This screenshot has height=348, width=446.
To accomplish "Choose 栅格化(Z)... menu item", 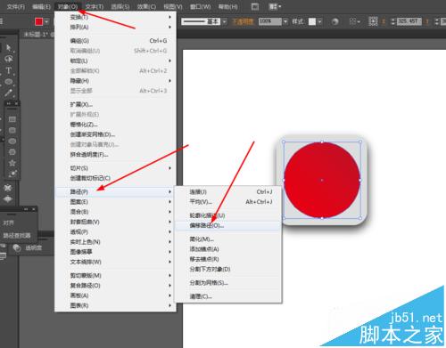I will pyautogui.click(x=115, y=125).
